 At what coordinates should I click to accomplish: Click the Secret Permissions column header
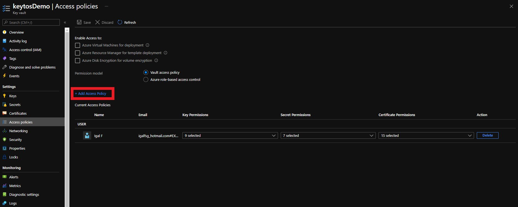(295, 115)
